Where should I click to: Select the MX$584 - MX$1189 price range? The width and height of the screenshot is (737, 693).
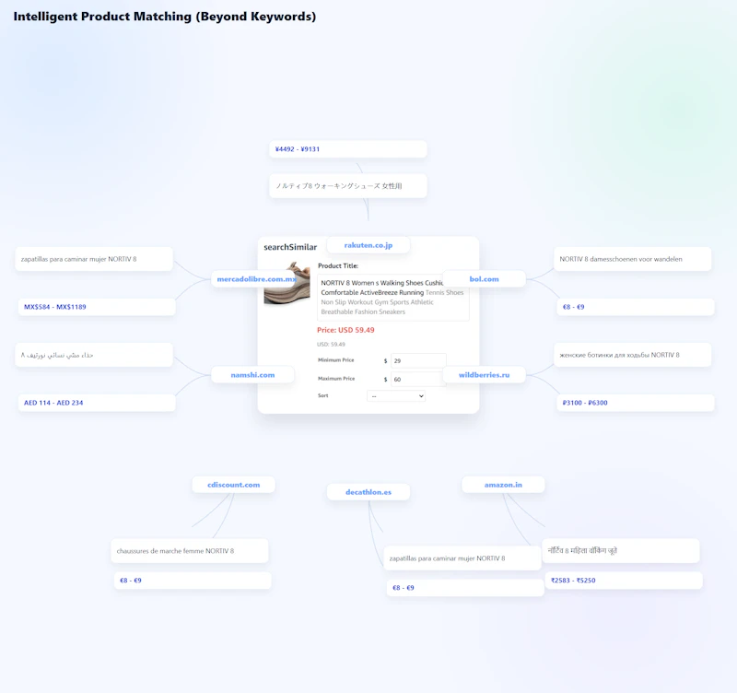(97, 307)
